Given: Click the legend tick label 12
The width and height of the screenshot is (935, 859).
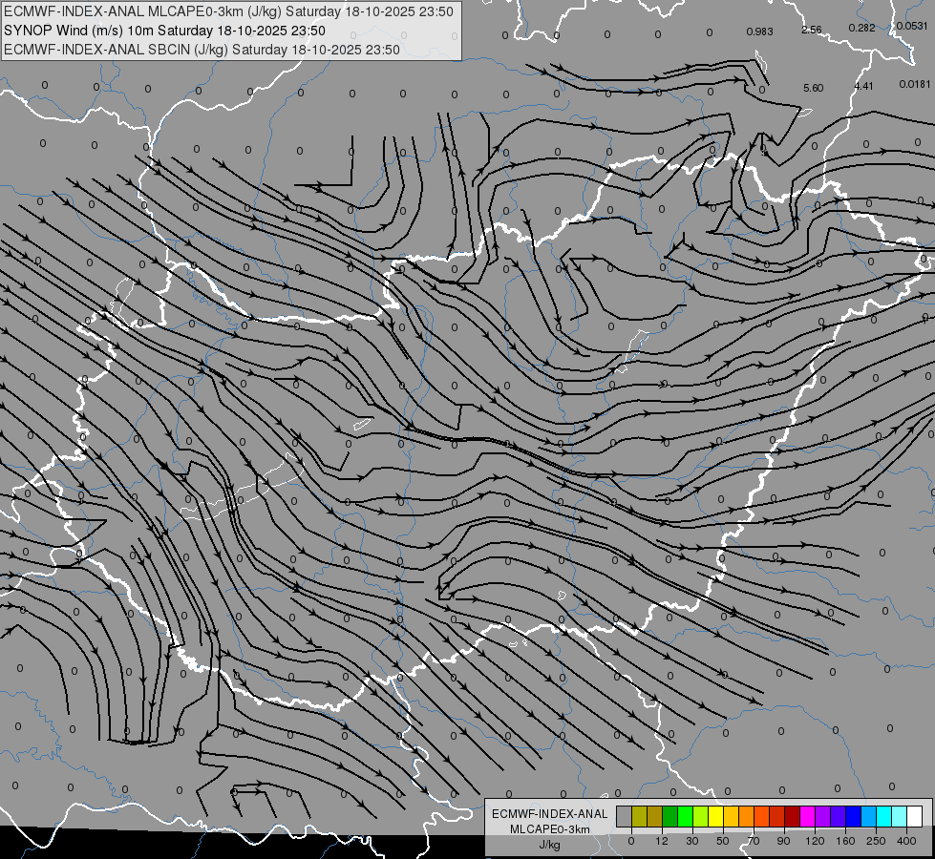Looking at the screenshot, I should 662,841.
